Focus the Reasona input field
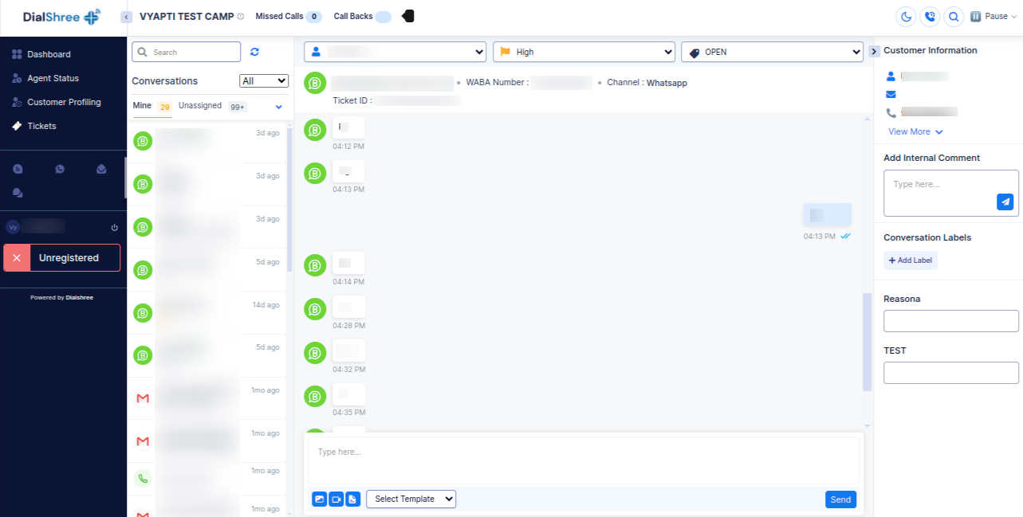 point(951,321)
